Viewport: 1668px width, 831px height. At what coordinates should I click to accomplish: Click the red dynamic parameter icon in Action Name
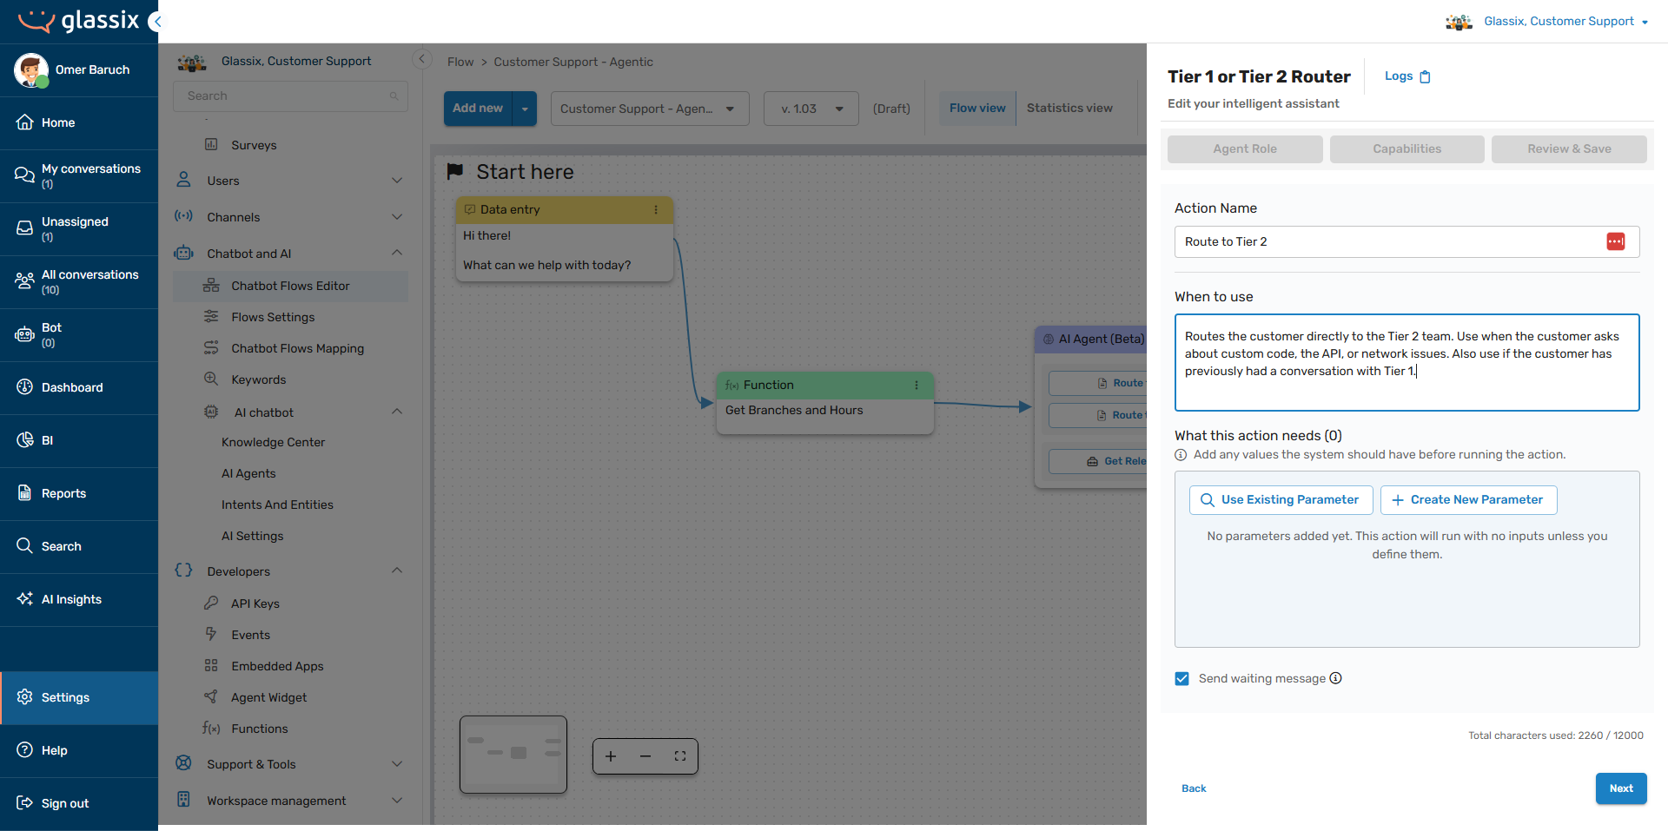click(1616, 241)
